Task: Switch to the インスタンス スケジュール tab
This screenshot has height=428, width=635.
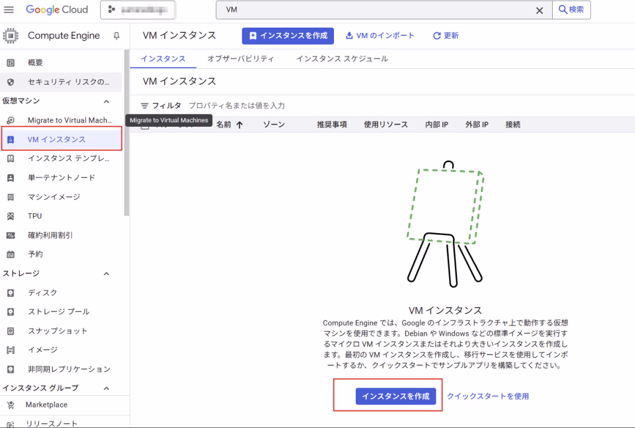Action: [x=342, y=59]
